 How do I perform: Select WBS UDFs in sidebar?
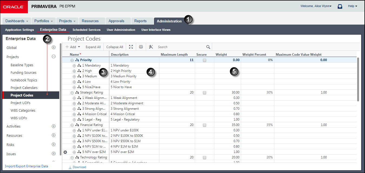tap(19, 118)
